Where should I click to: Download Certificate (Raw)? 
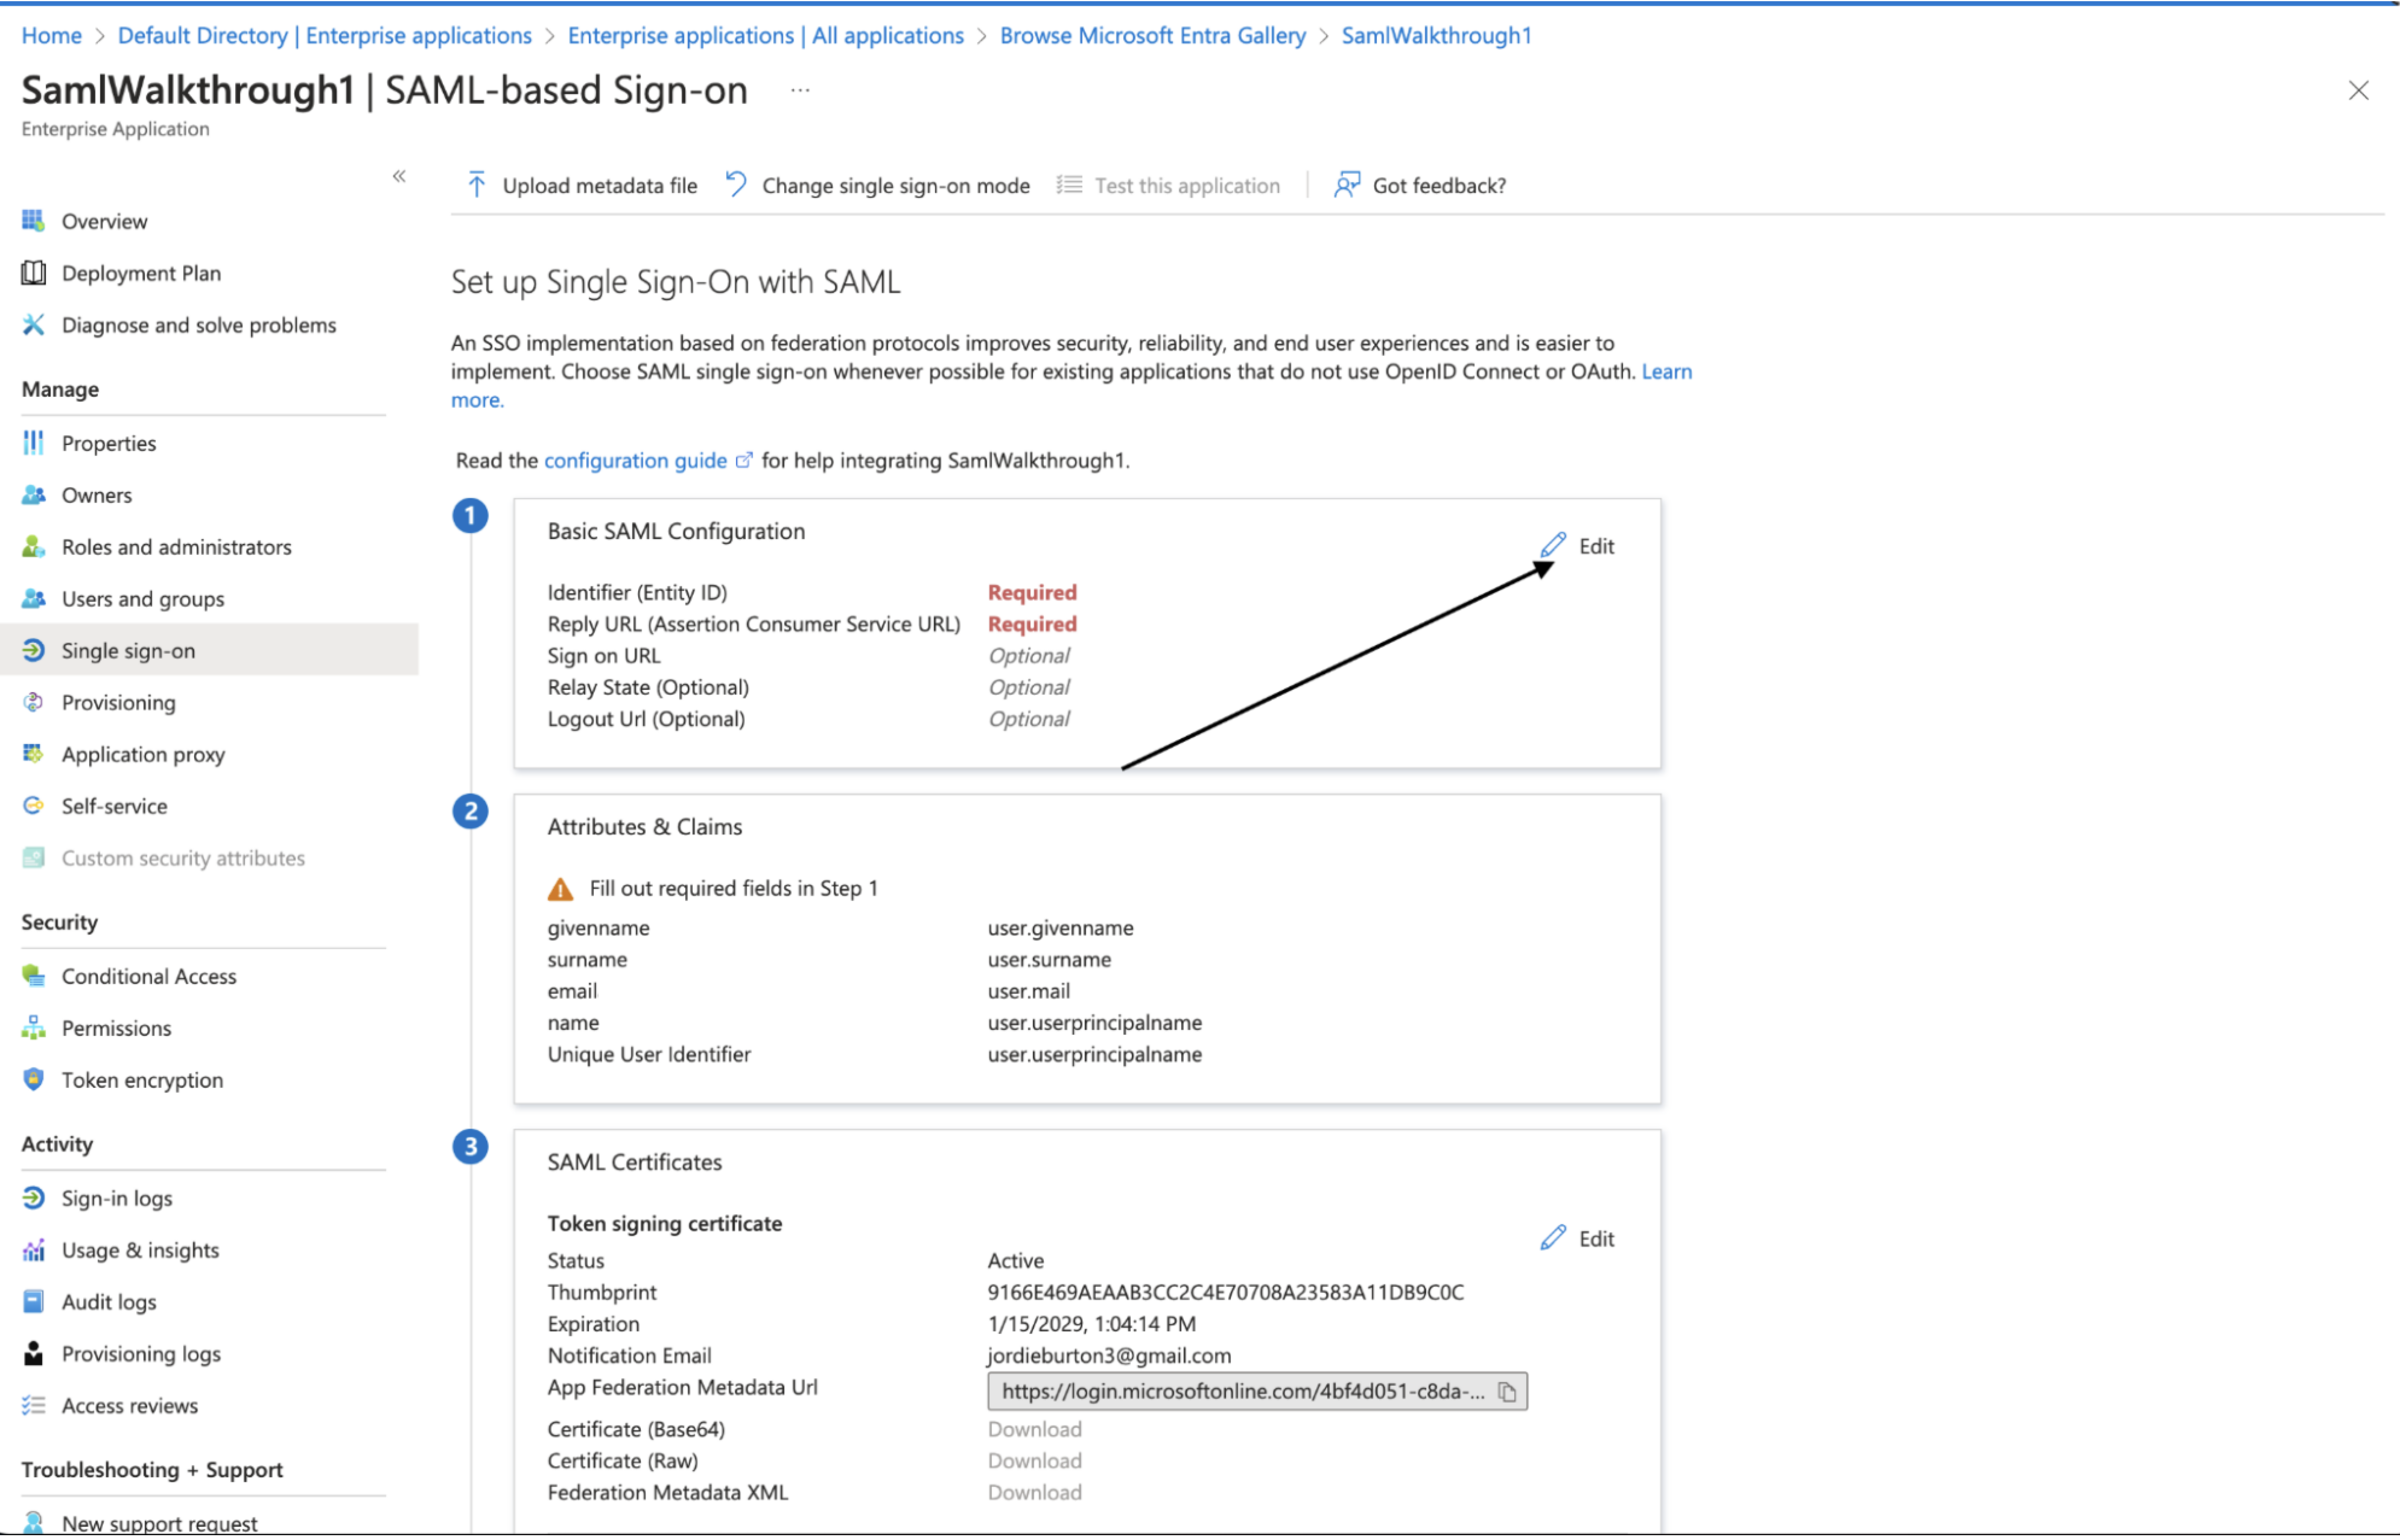(x=1035, y=1462)
